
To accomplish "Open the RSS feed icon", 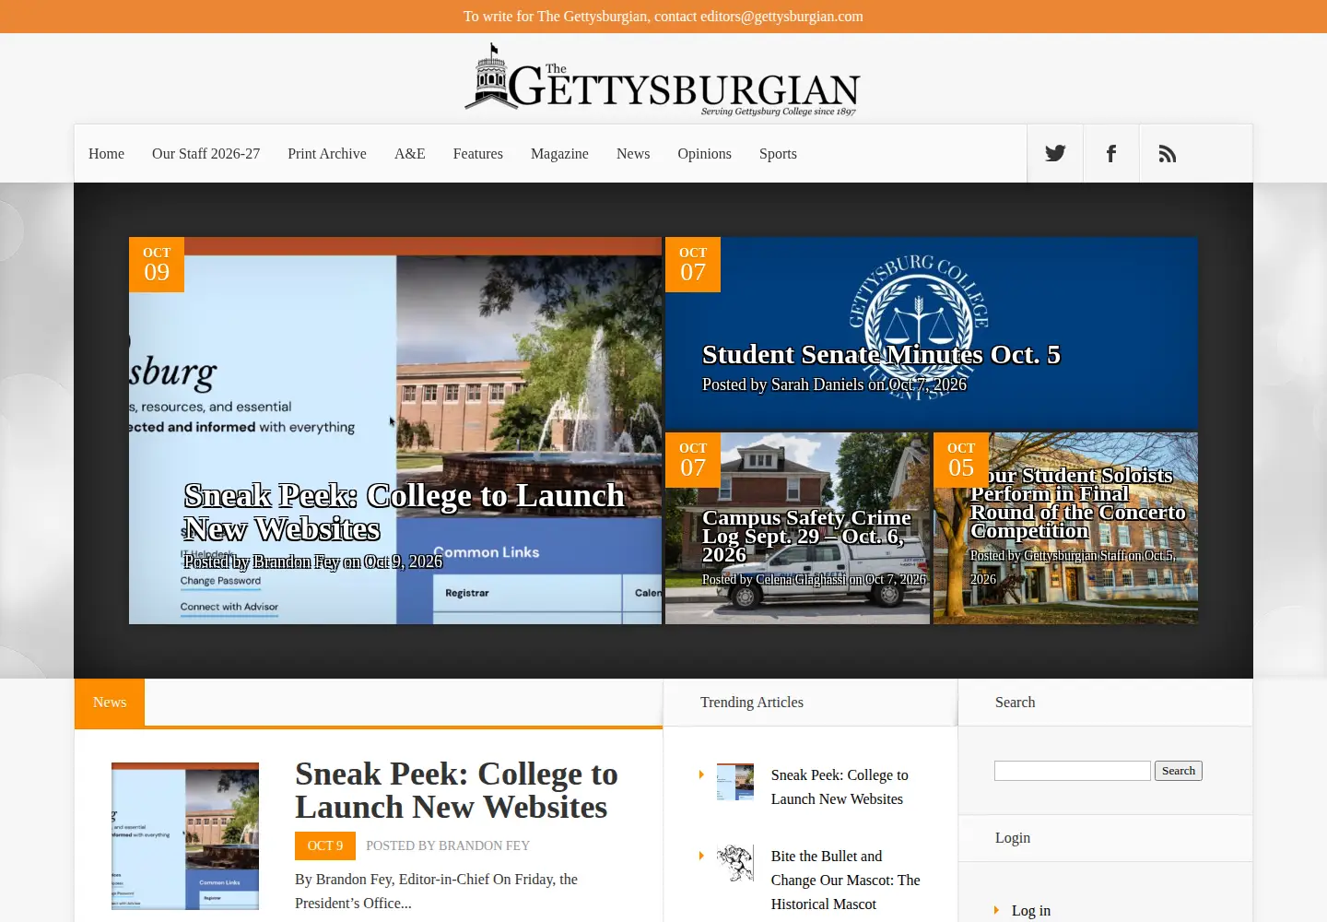I will 1168,153.
